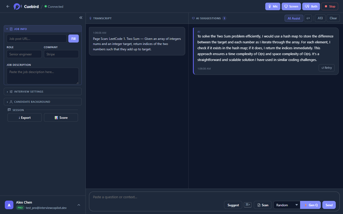Click the AI suggestion answer text

(x=266, y=48)
